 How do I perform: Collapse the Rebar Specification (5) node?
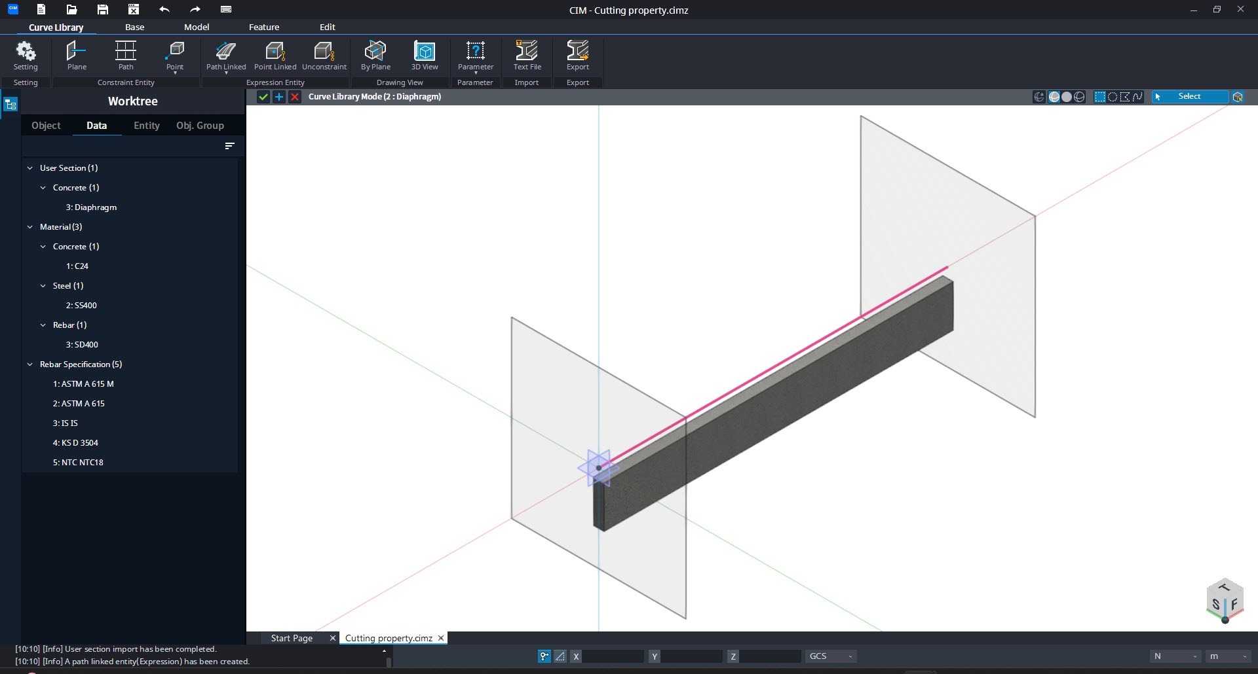[29, 364]
